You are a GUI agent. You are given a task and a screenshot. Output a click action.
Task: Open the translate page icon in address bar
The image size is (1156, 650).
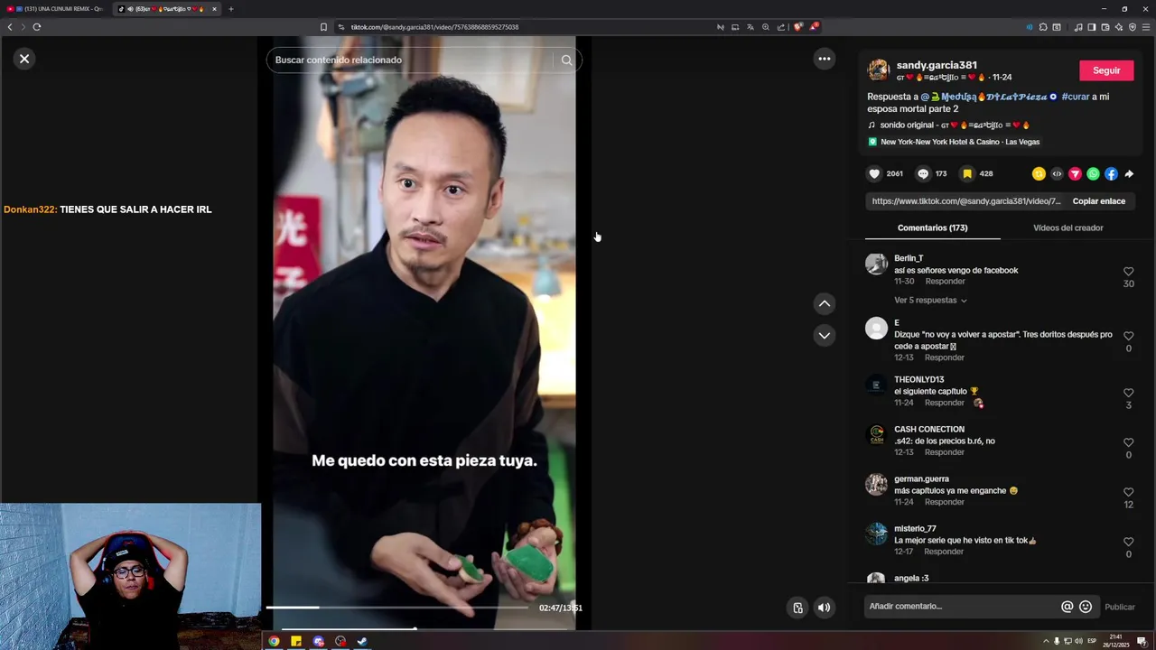pyautogui.click(x=750, y=27)
